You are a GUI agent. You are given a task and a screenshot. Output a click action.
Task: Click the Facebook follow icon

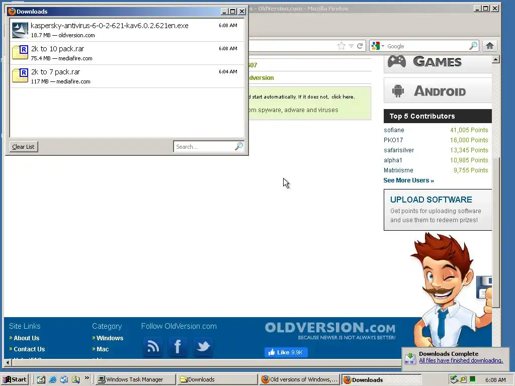click(178, 347)
